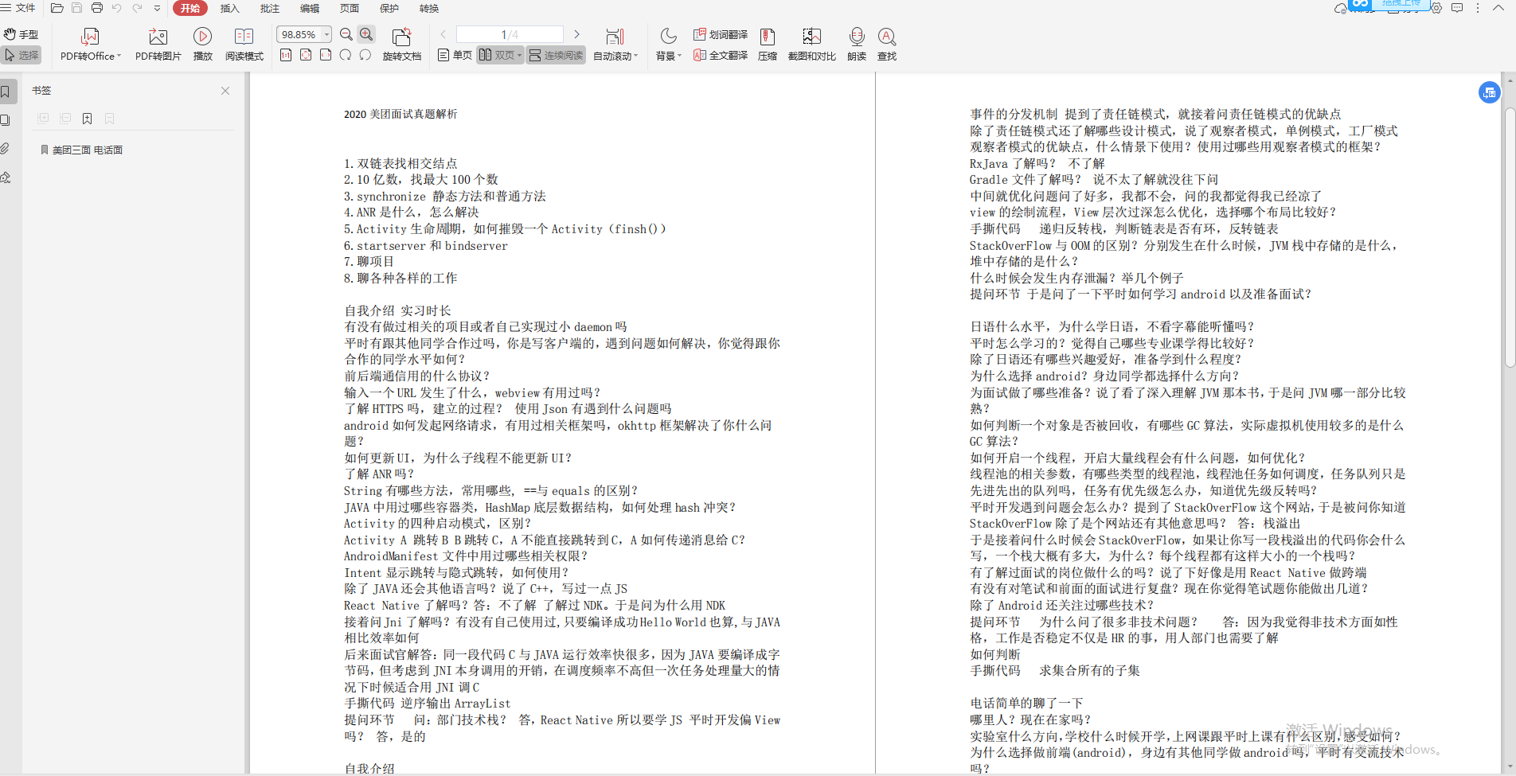Go to previous page arrow
1516x776 pixels.
(443, 34)
